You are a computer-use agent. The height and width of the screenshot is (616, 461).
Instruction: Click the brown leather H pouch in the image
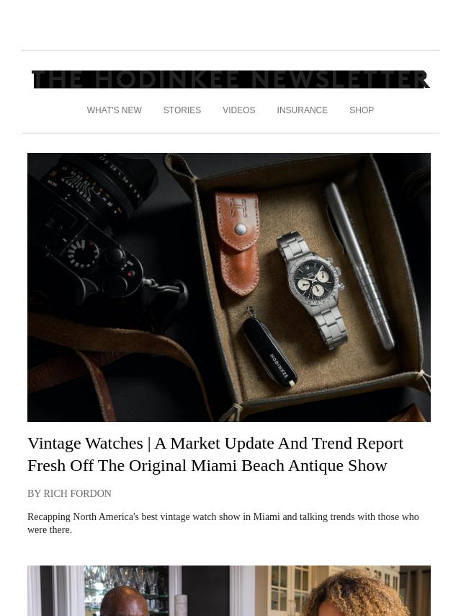(238, 242)
